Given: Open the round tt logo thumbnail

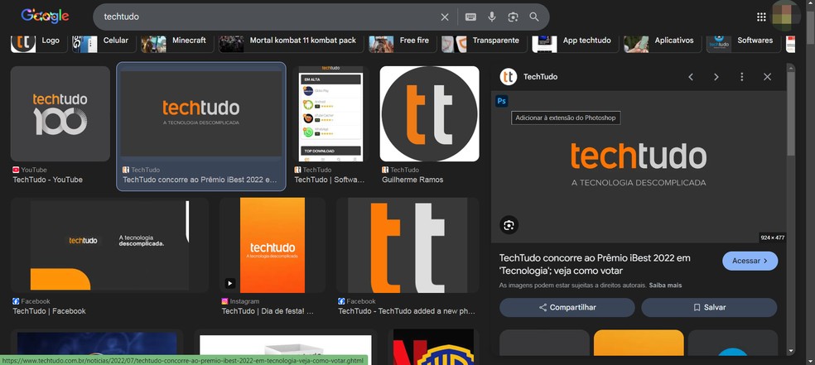Looking at the screenshot, I should click(429, 113).
